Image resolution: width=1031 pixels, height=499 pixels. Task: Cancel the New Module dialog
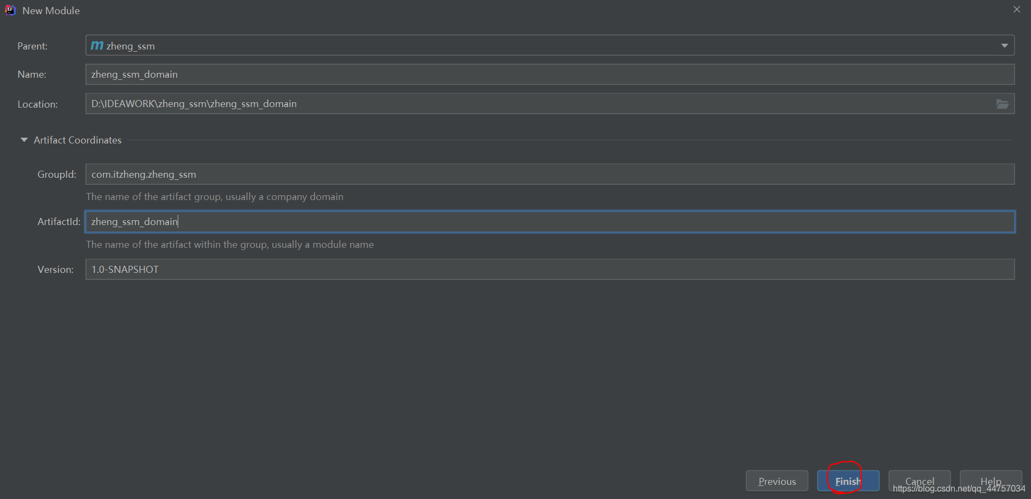click(920, 481)
